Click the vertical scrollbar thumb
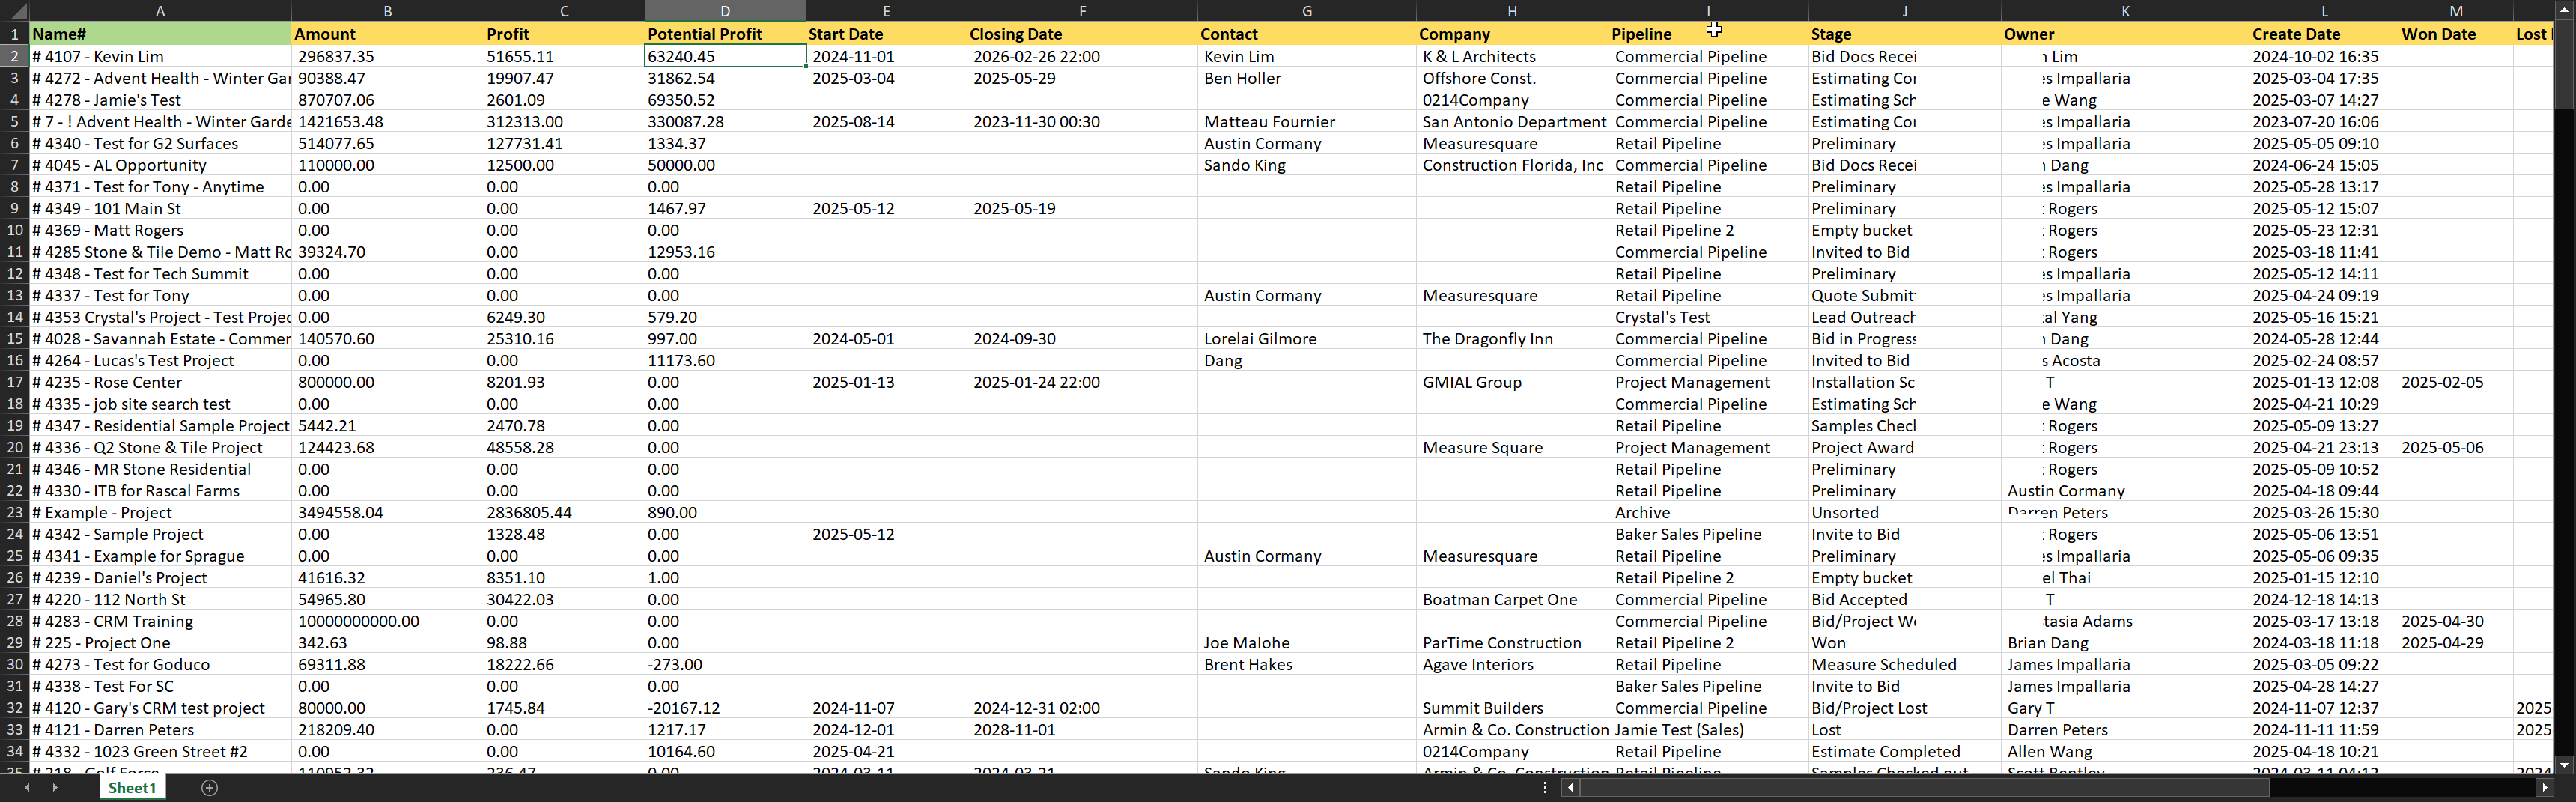Image resolution: width=2576 pixels, height=802 pixels. click(x=2564, y=64)
